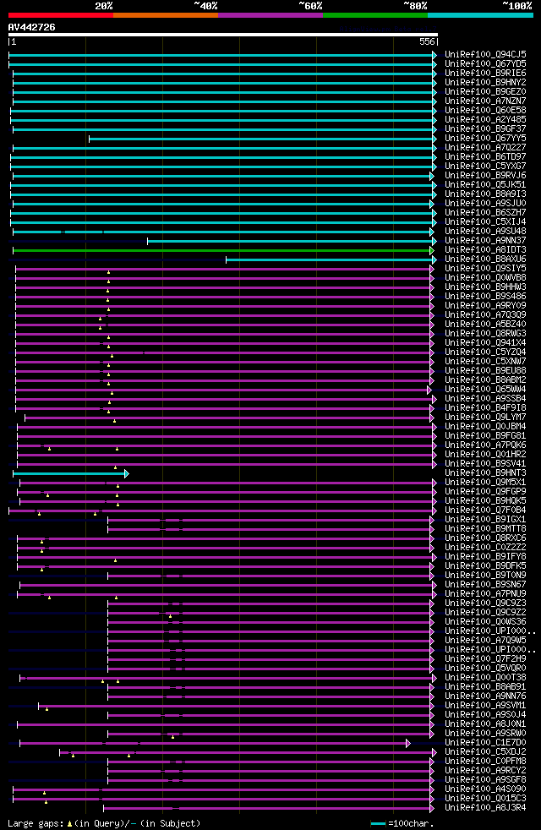Select label UniRef100_C1E7D0
Viewport: 541px width, 830px height.
485,743
